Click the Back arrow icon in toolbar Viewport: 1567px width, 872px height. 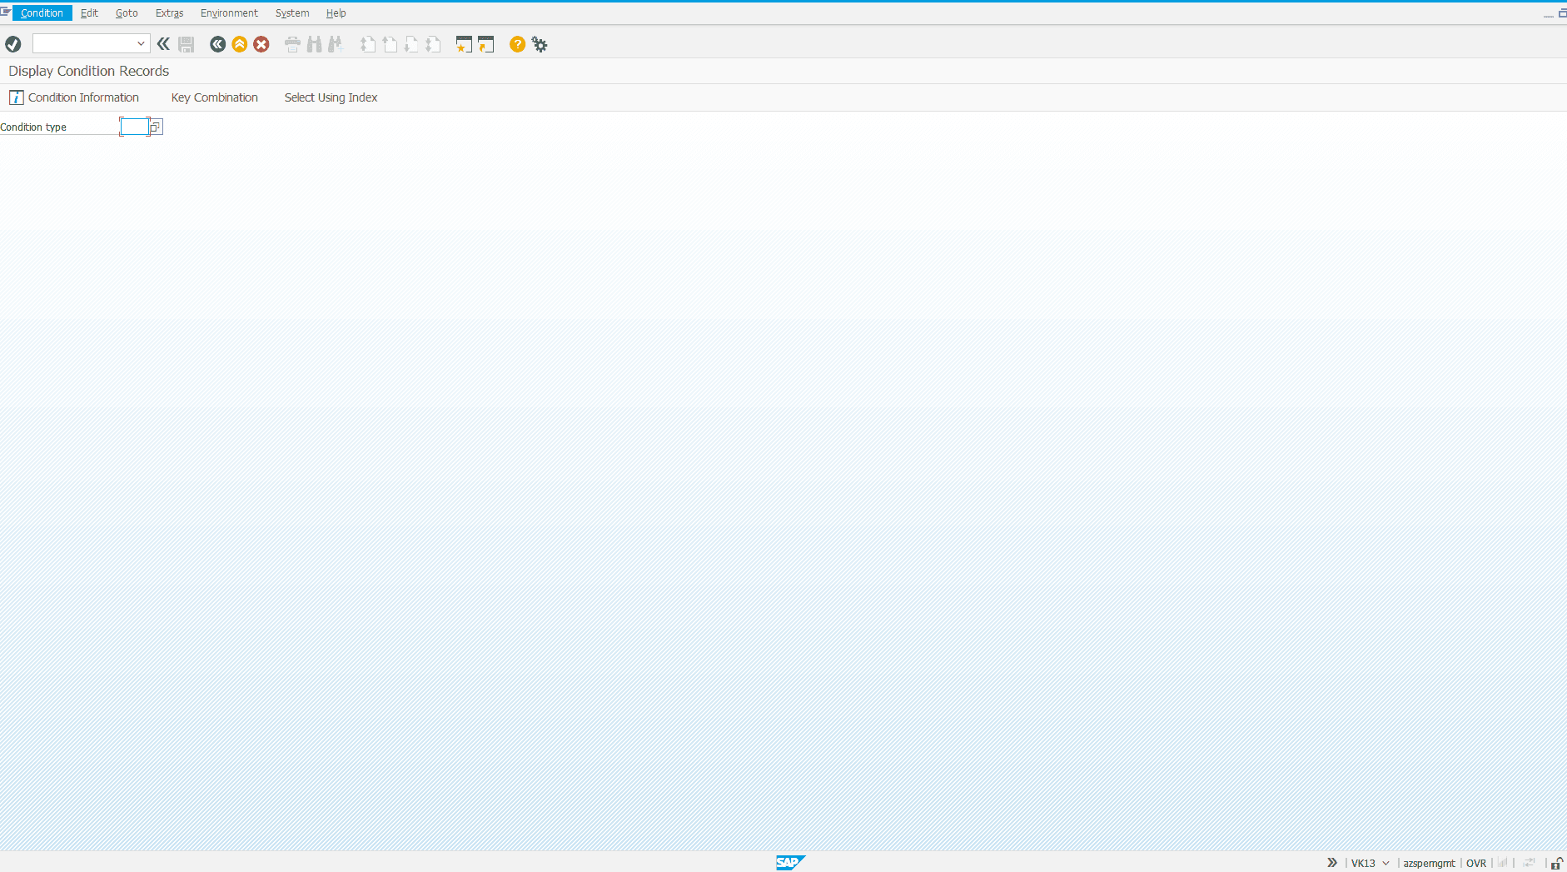pyautogui.click(x=217, y=44)
